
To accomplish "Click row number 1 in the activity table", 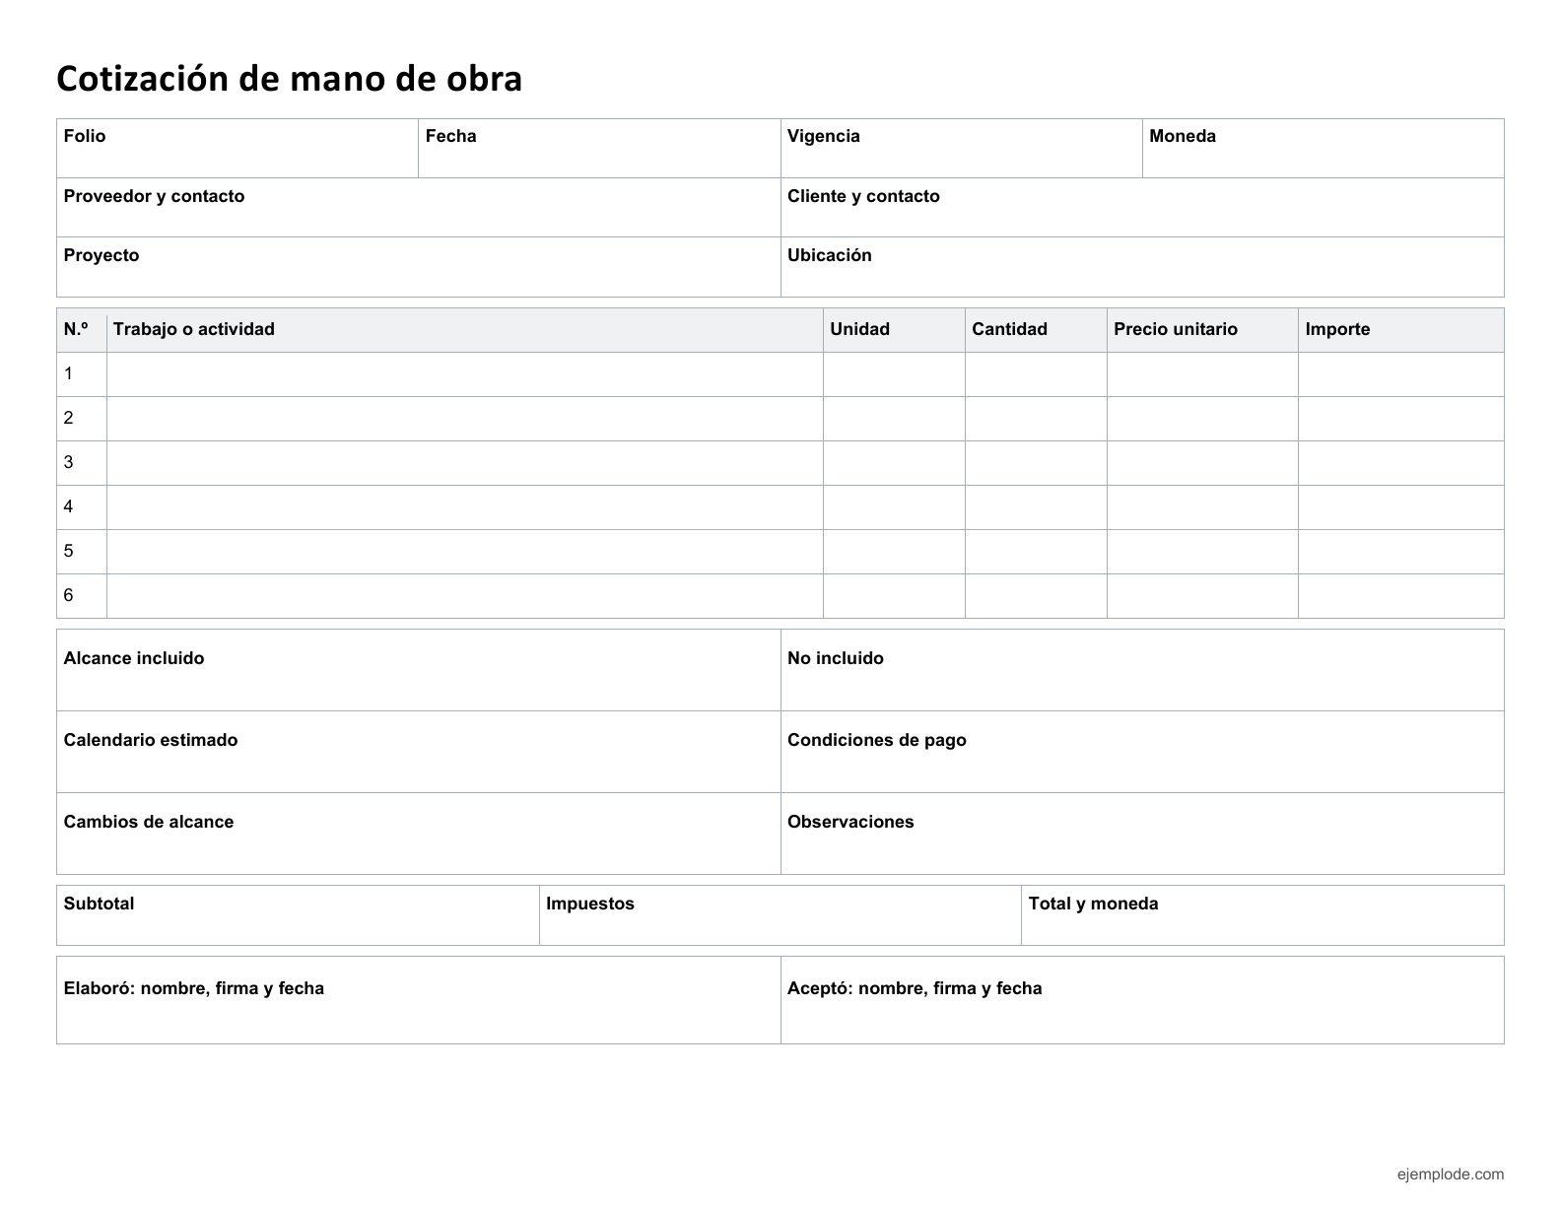I will [69, 373].
